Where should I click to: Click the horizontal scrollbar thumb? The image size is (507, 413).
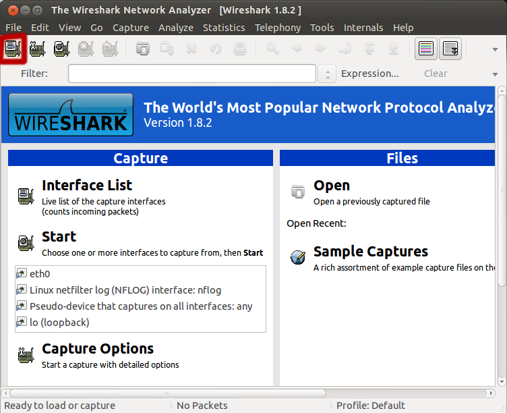pyautogui.click(x=167, y=393)
